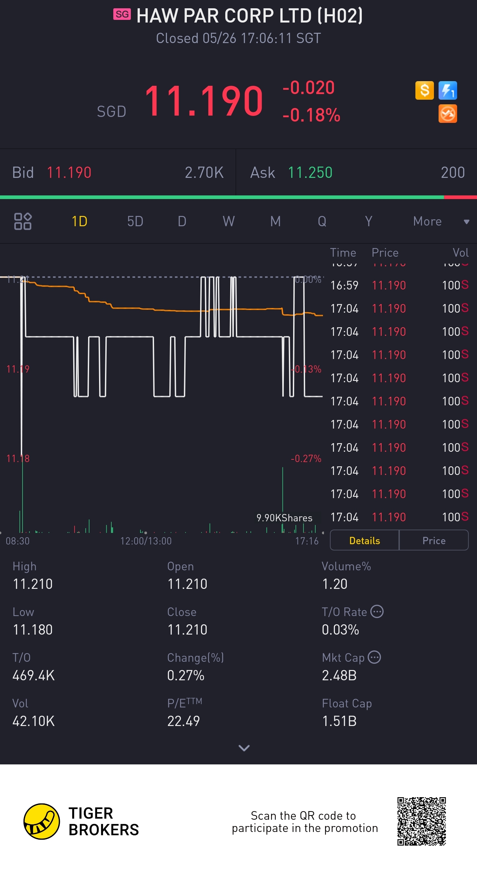Select the 16:59 trade row
The image size is (477, 879).
[x=399, y=285]
